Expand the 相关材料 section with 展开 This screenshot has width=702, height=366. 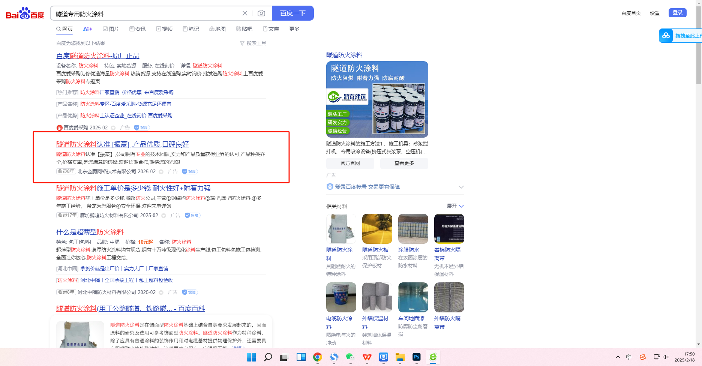click(x=455, y=206)
